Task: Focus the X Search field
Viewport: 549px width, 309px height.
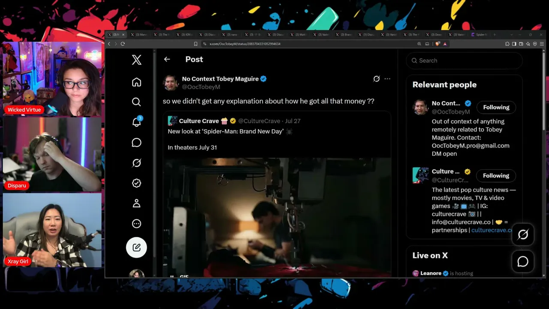Action: pos(464,61)
